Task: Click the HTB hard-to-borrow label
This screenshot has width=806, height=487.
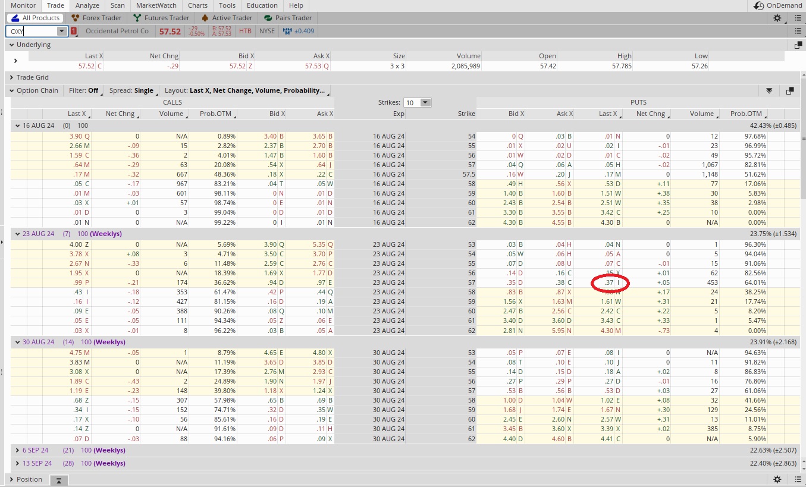Action: coord(245,31)
